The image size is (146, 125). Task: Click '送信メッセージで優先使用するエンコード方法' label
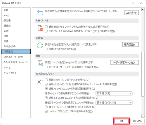pyautogui.click(x=68, y=93)
